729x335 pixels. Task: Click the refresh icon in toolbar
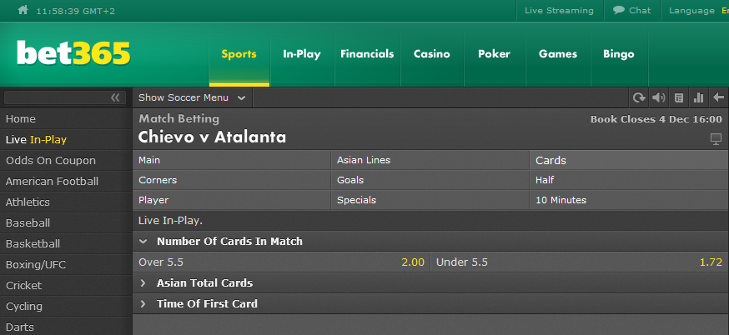(x=639, y=97)
